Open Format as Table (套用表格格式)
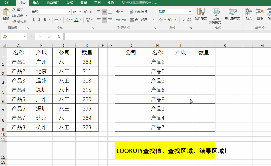Screen dimensions: 271x166 coord(216,16)
